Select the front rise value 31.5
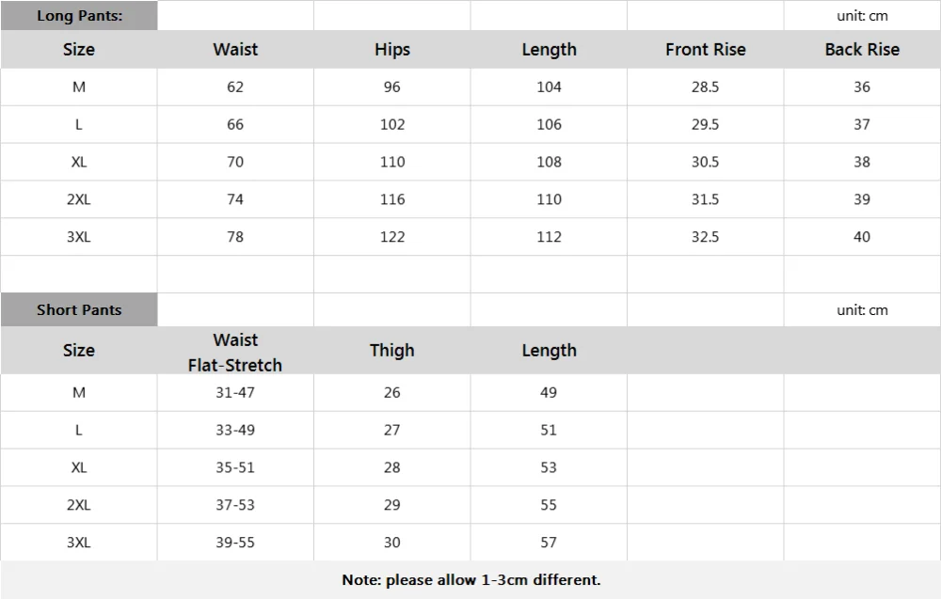This screenshot has height=599, width=941. click(x=705, y=199)
